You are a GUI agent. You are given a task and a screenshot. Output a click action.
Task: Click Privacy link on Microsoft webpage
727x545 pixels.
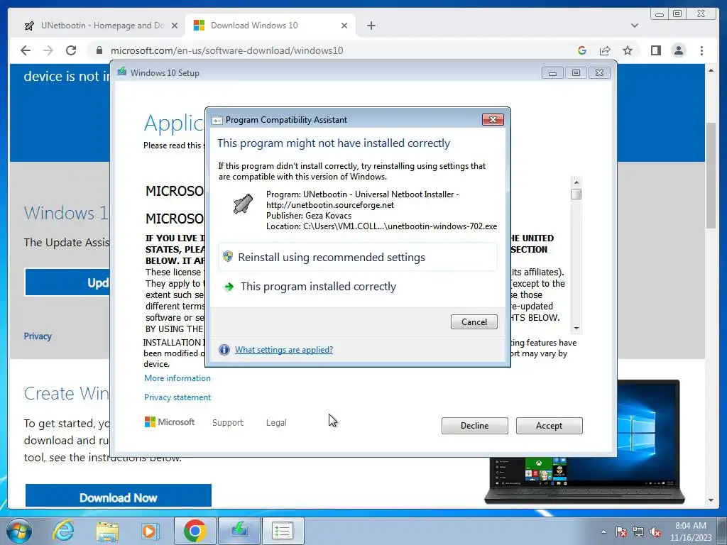38,336
